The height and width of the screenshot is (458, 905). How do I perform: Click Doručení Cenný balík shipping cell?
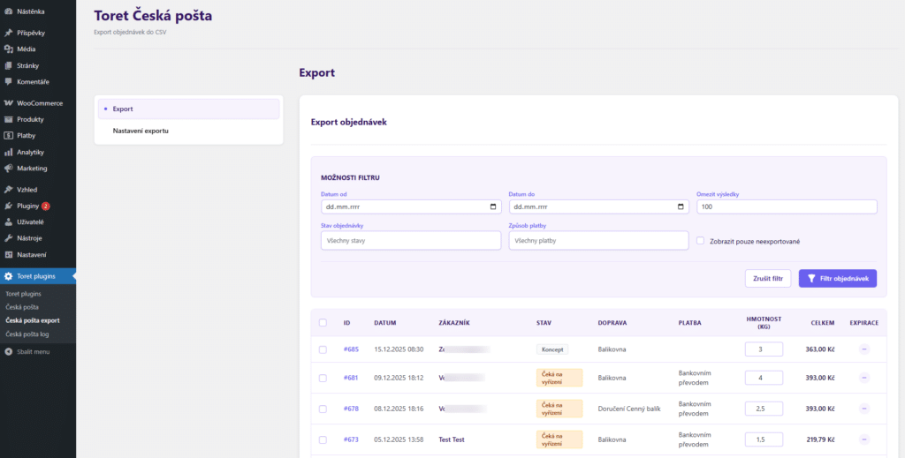pos(629,409)
